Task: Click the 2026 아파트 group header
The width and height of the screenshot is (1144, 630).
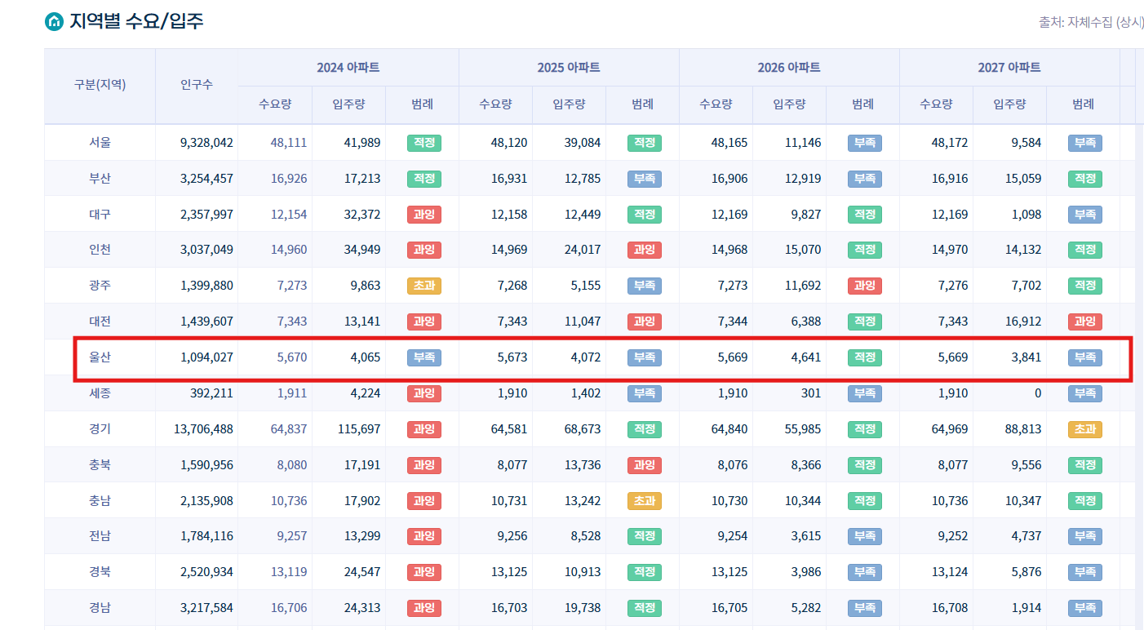Action: click(789, 67)
